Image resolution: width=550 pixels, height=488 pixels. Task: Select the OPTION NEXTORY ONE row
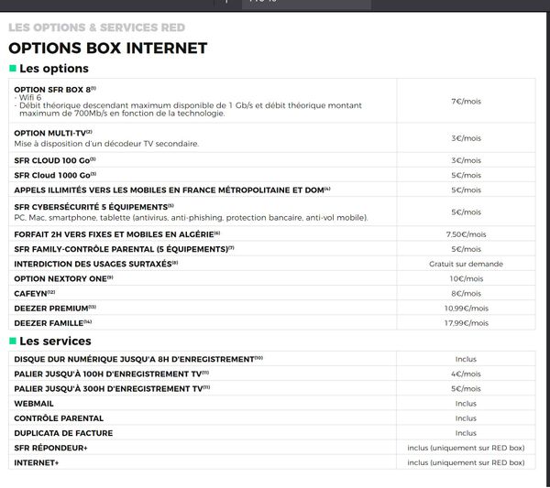62,278
